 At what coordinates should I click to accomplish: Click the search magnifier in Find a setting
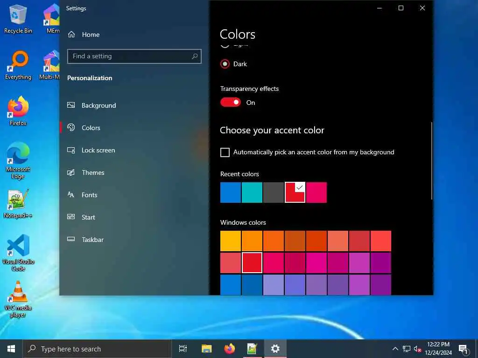(195, 56)
